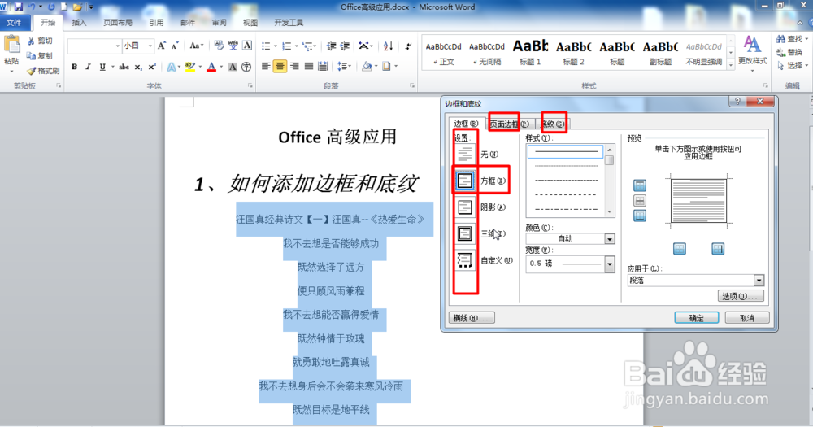Click the paragraph Shading paint bucket
Image resolution: width=813 pixels, height=427 pixels.
tap(367, 67)
